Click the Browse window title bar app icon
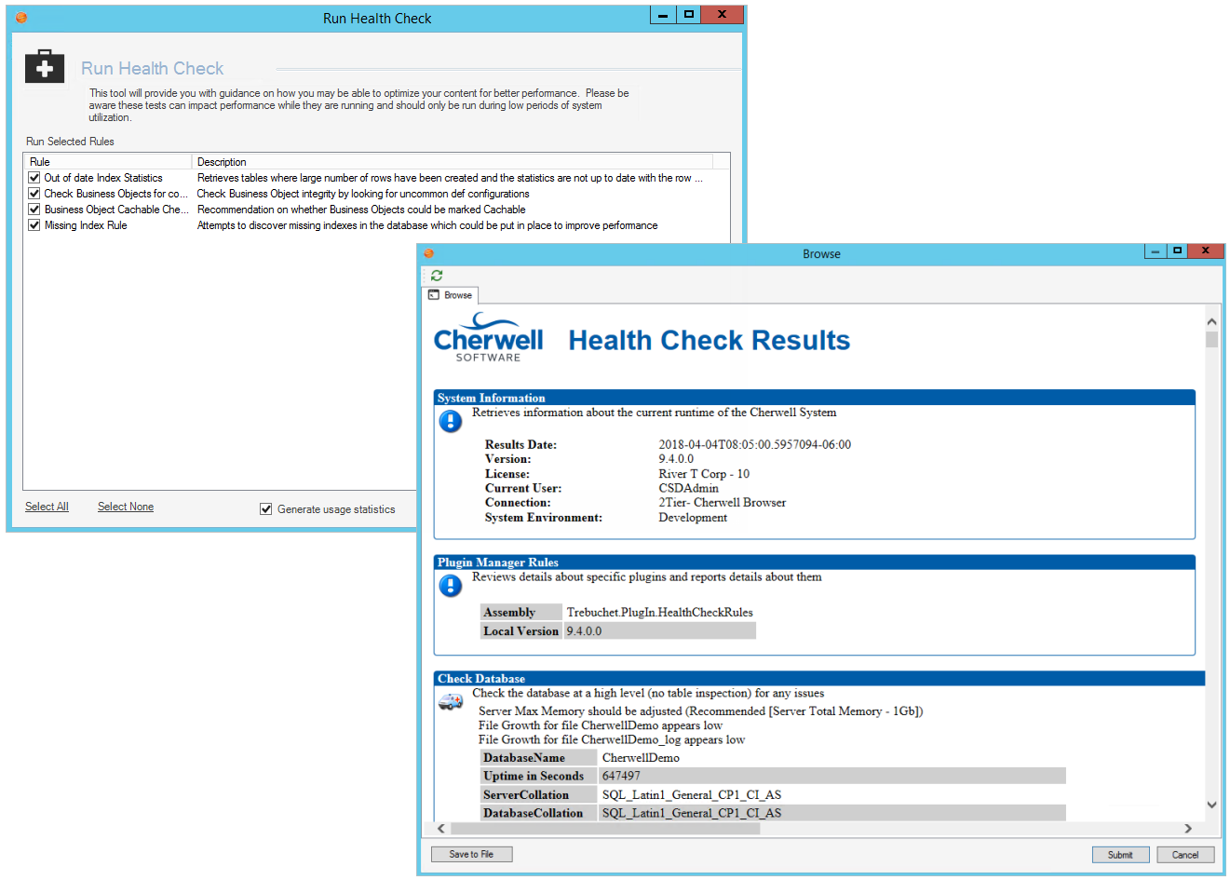Viewport: 1230px width, 880px height. point(428,253)
